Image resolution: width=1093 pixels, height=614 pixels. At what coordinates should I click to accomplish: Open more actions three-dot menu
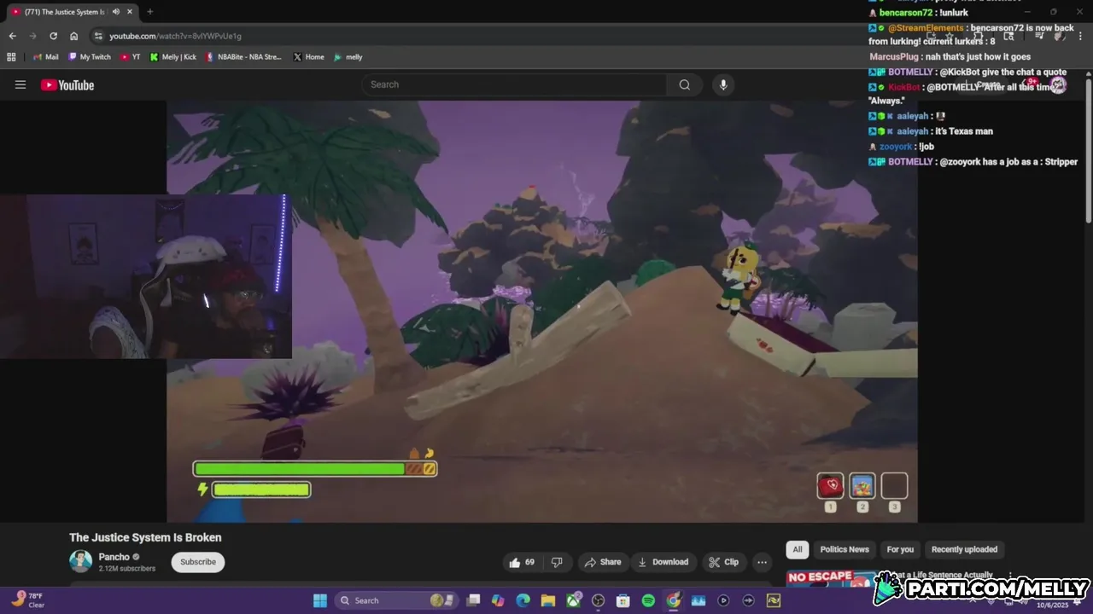point(762,562)
